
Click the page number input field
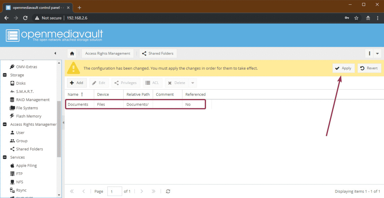pos(115,191)
